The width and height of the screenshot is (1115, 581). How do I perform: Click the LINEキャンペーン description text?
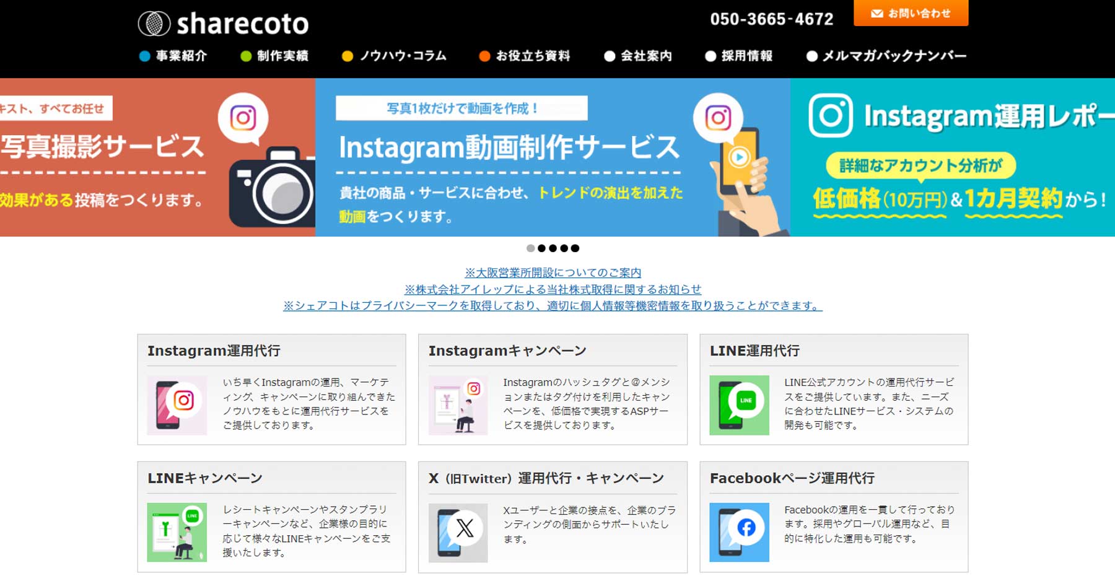(x=306, y=531)
